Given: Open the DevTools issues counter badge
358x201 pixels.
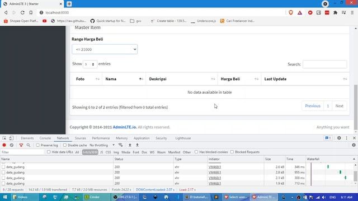Looking at the screenshot, I should [x=328, y=138].
